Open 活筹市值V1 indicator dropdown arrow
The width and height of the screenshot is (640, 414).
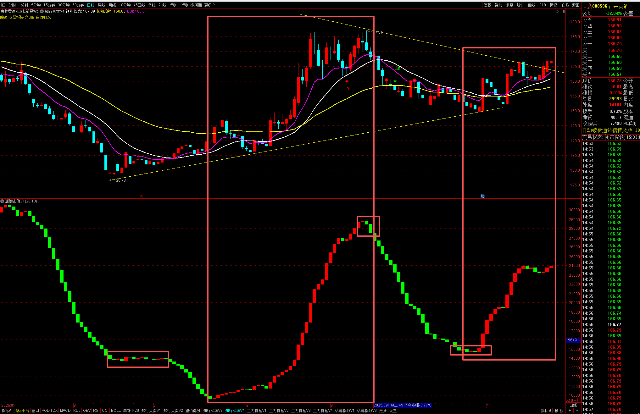[x=2, y=201]
